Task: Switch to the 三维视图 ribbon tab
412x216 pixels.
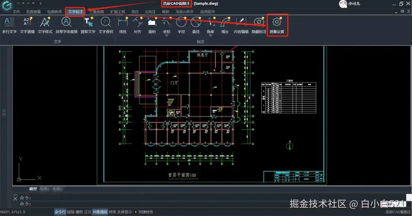Action: 97,12
